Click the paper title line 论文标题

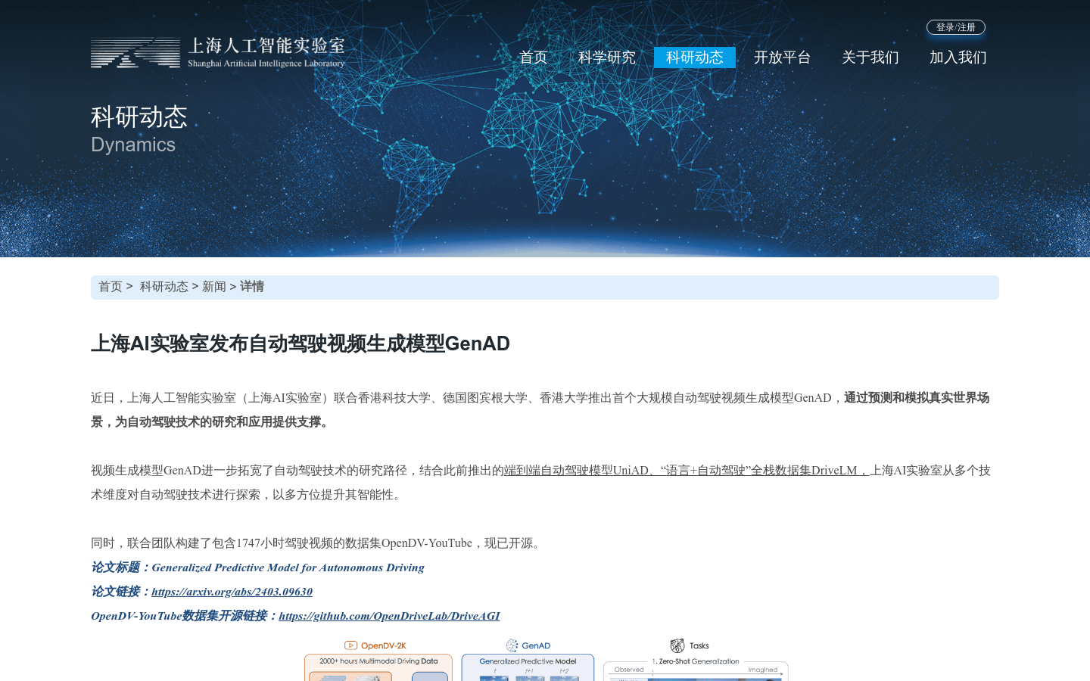pos(257,567)
